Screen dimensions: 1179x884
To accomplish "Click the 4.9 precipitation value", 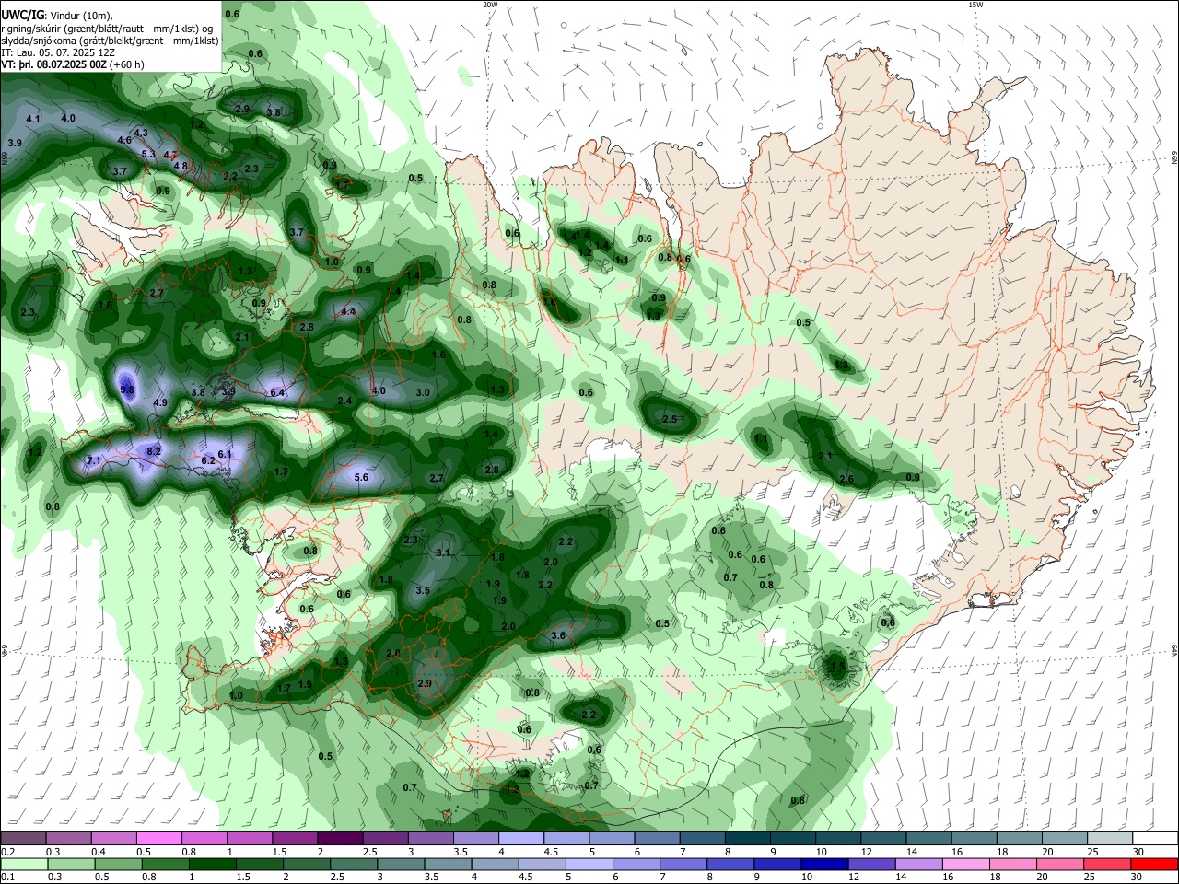I will [x=160, y=403].
